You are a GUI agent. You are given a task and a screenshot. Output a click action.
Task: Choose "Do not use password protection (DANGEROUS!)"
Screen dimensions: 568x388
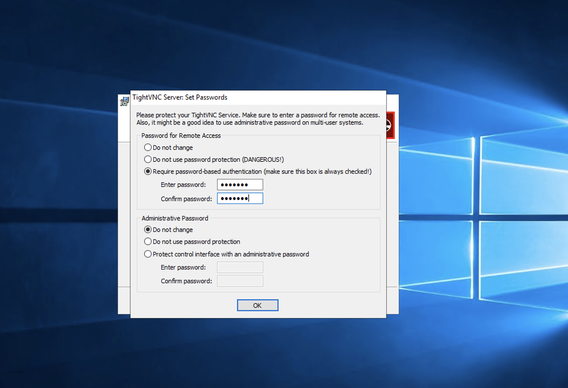(x=148, y=159)
